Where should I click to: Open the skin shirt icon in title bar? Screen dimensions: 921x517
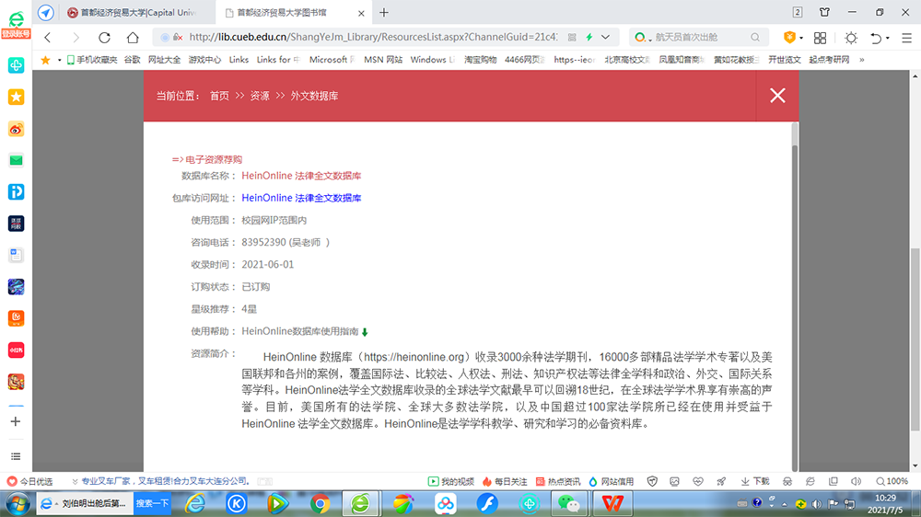(x=824, y=12)
